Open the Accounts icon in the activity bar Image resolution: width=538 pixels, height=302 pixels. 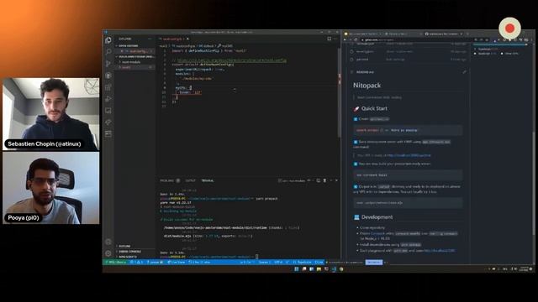click(x=108, y=242)
